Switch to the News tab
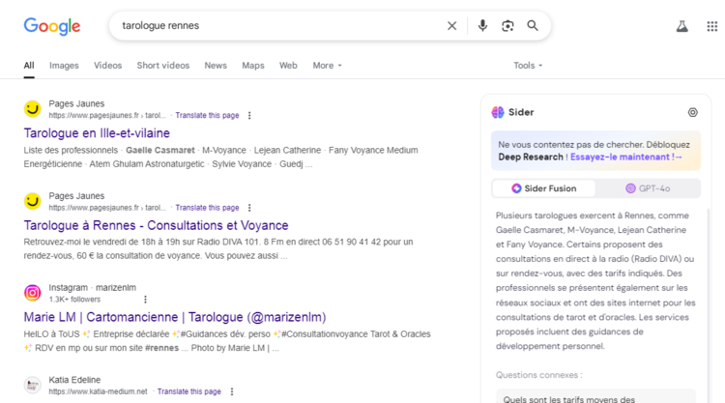Image resolution: width=725 pixels, height=403 pixels. point(216,66)
